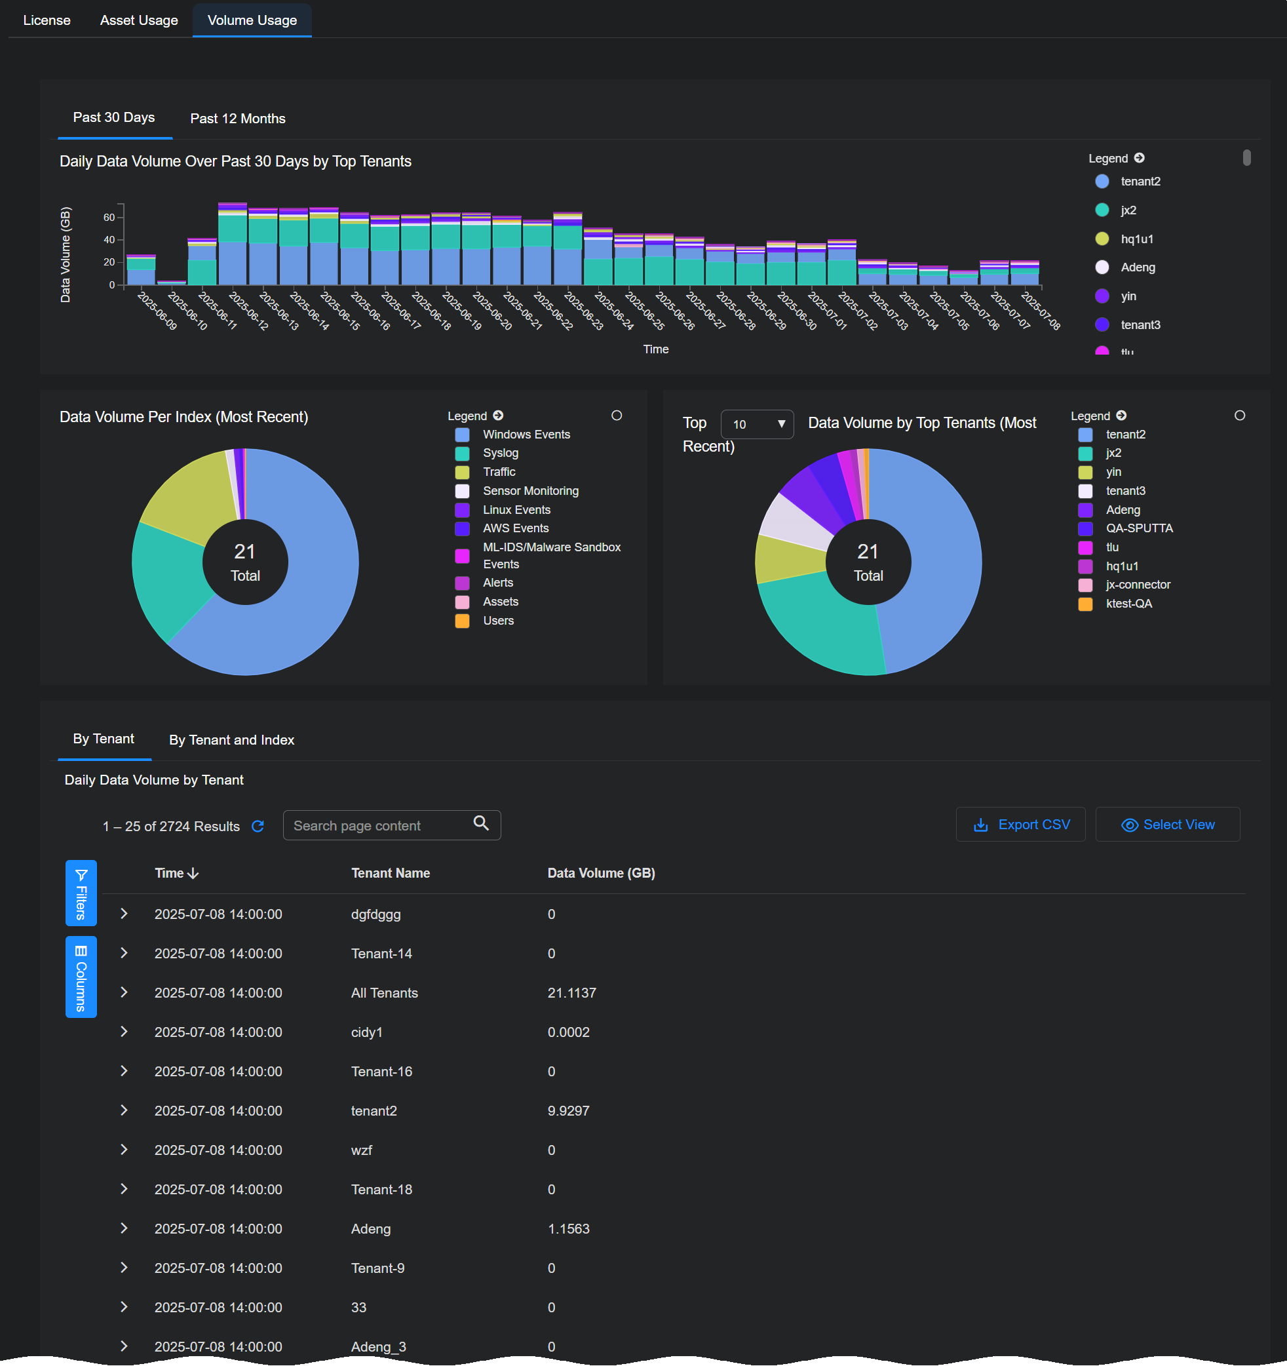The height and width of the screenshot is (1366, 1287).
Task: Toggle circle button on Top Tenants chart
Action: 1240,416
